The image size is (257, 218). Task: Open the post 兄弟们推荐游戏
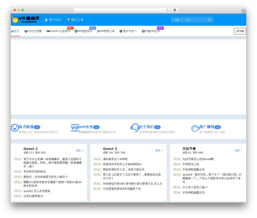coord(33,196)
